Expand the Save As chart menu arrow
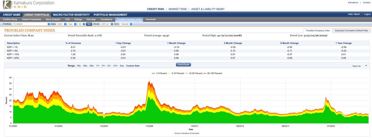This screenshot has height=138, width=372. point(366,66)
